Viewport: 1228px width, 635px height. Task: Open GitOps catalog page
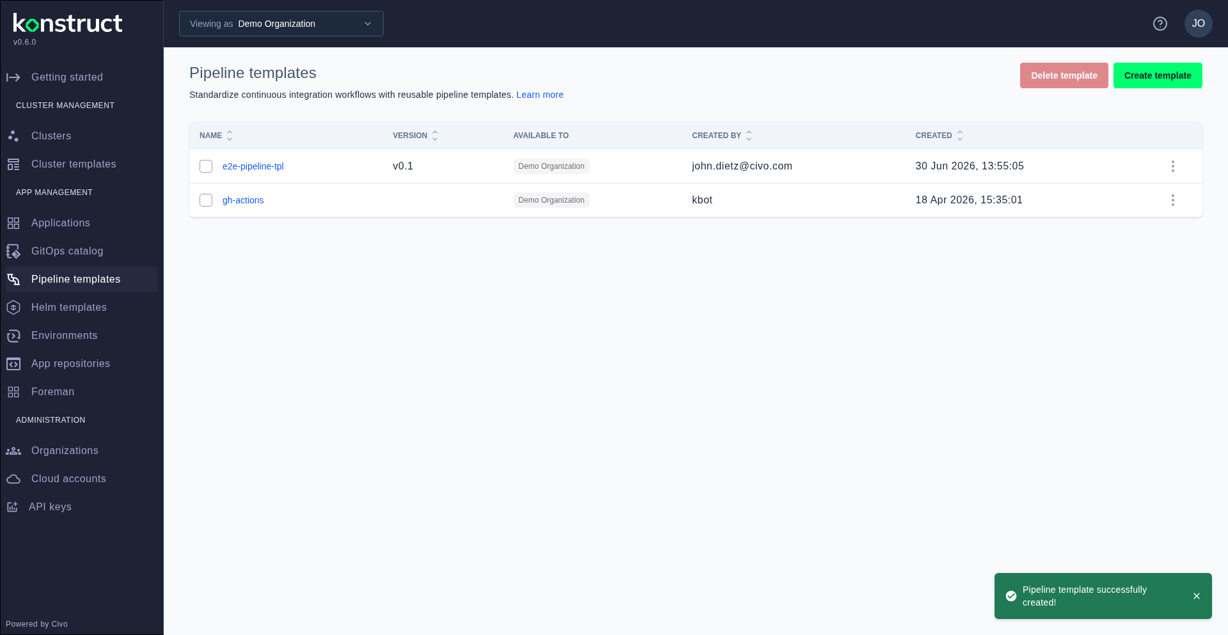tap(82, 251)
